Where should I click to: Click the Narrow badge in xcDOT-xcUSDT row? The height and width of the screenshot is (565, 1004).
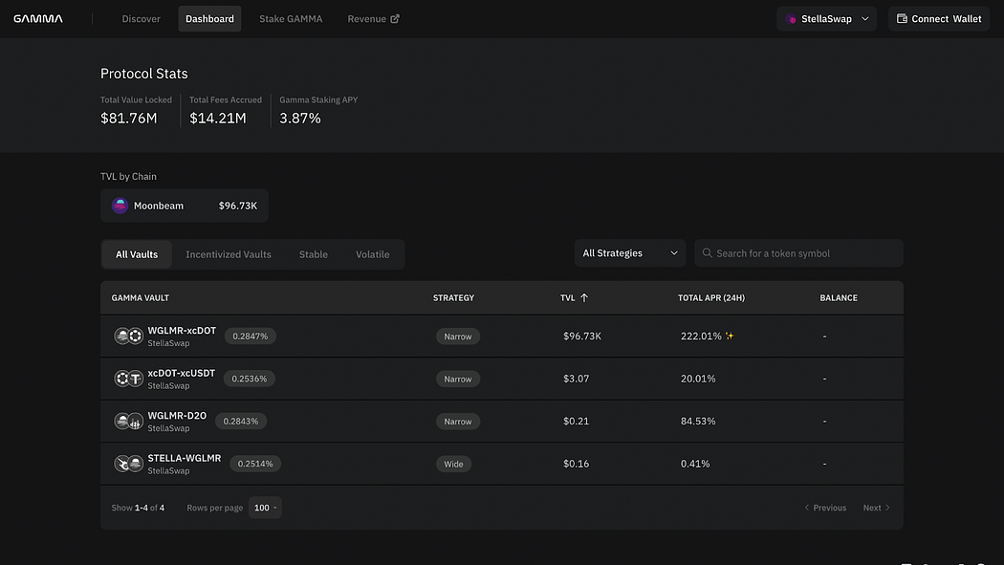[x=458, y=379]
